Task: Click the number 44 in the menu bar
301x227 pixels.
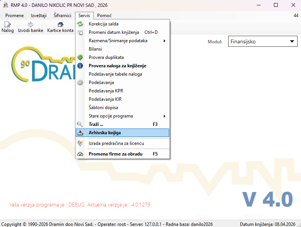Action: coord(296,16)
